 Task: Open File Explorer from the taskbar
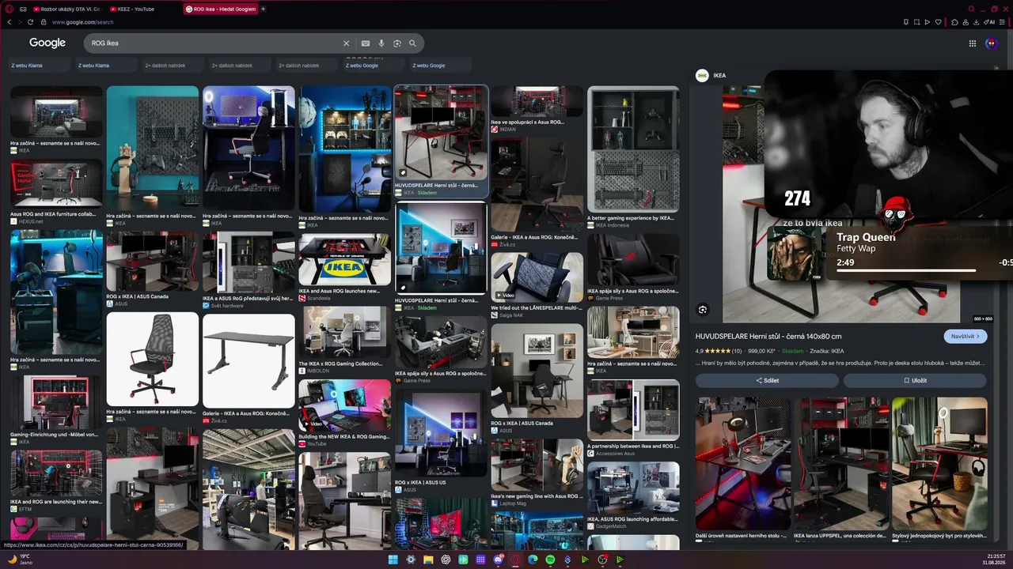[428, 560]
